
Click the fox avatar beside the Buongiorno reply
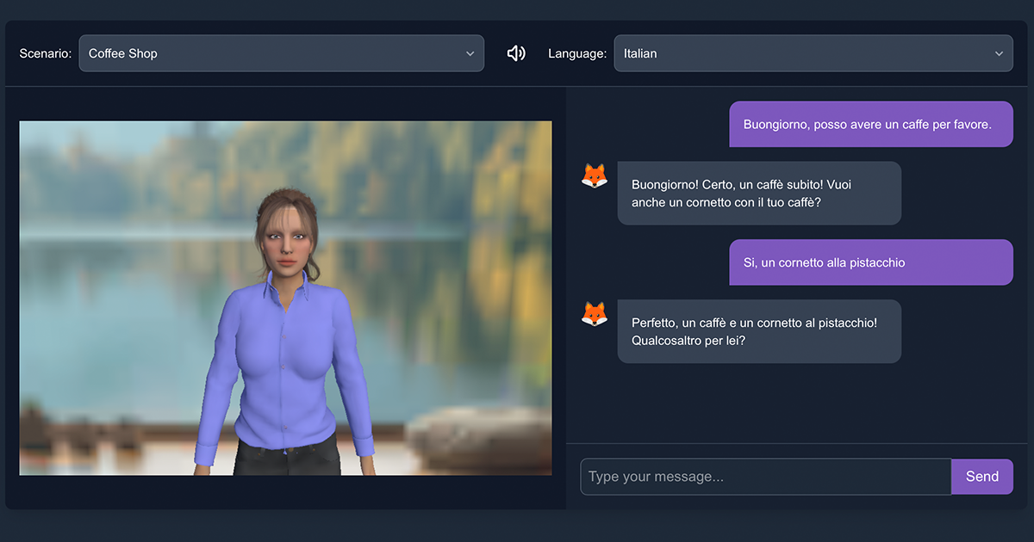click(595, 176)
